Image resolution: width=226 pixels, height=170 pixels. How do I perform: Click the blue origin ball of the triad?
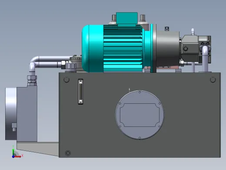(13, 156)
